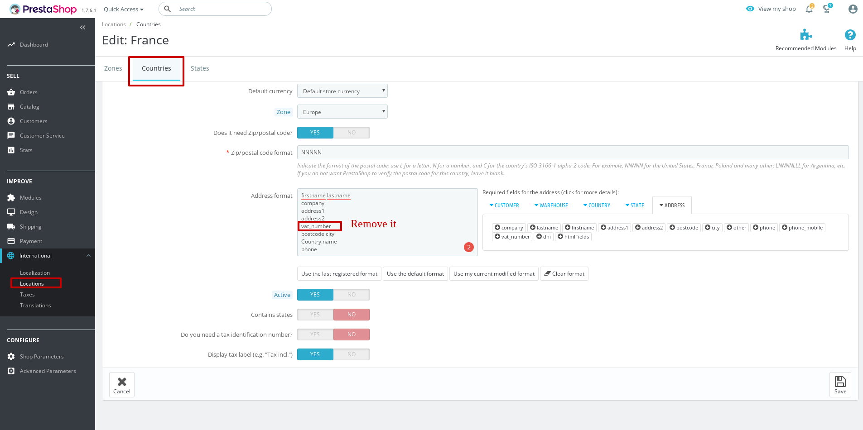Viewport: 863px width, 430px height.
Task: Click the Recommended Modules puzzle icon
Action: click(x=806, y=34)
